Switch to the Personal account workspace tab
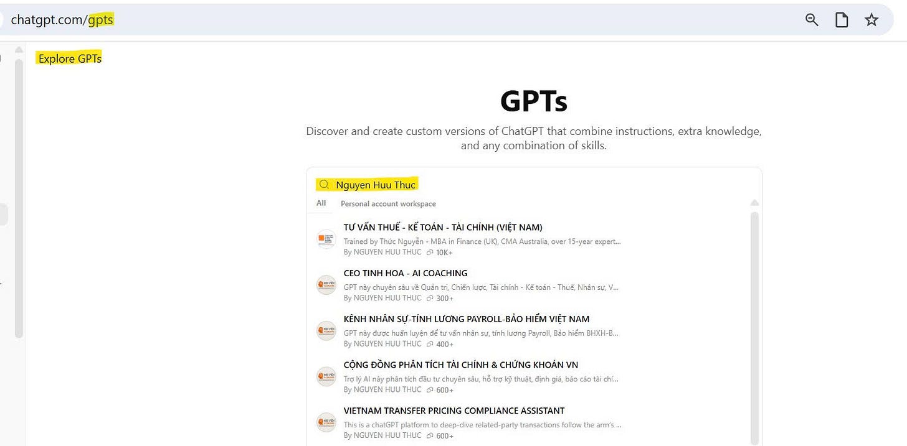The height and width of the screenshot is (446, 907). click(388, 203)
